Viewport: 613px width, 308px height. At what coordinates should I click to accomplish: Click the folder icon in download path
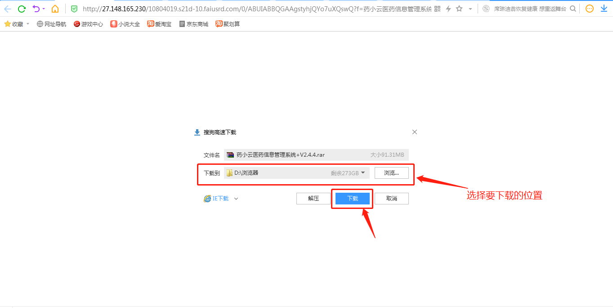229,173
